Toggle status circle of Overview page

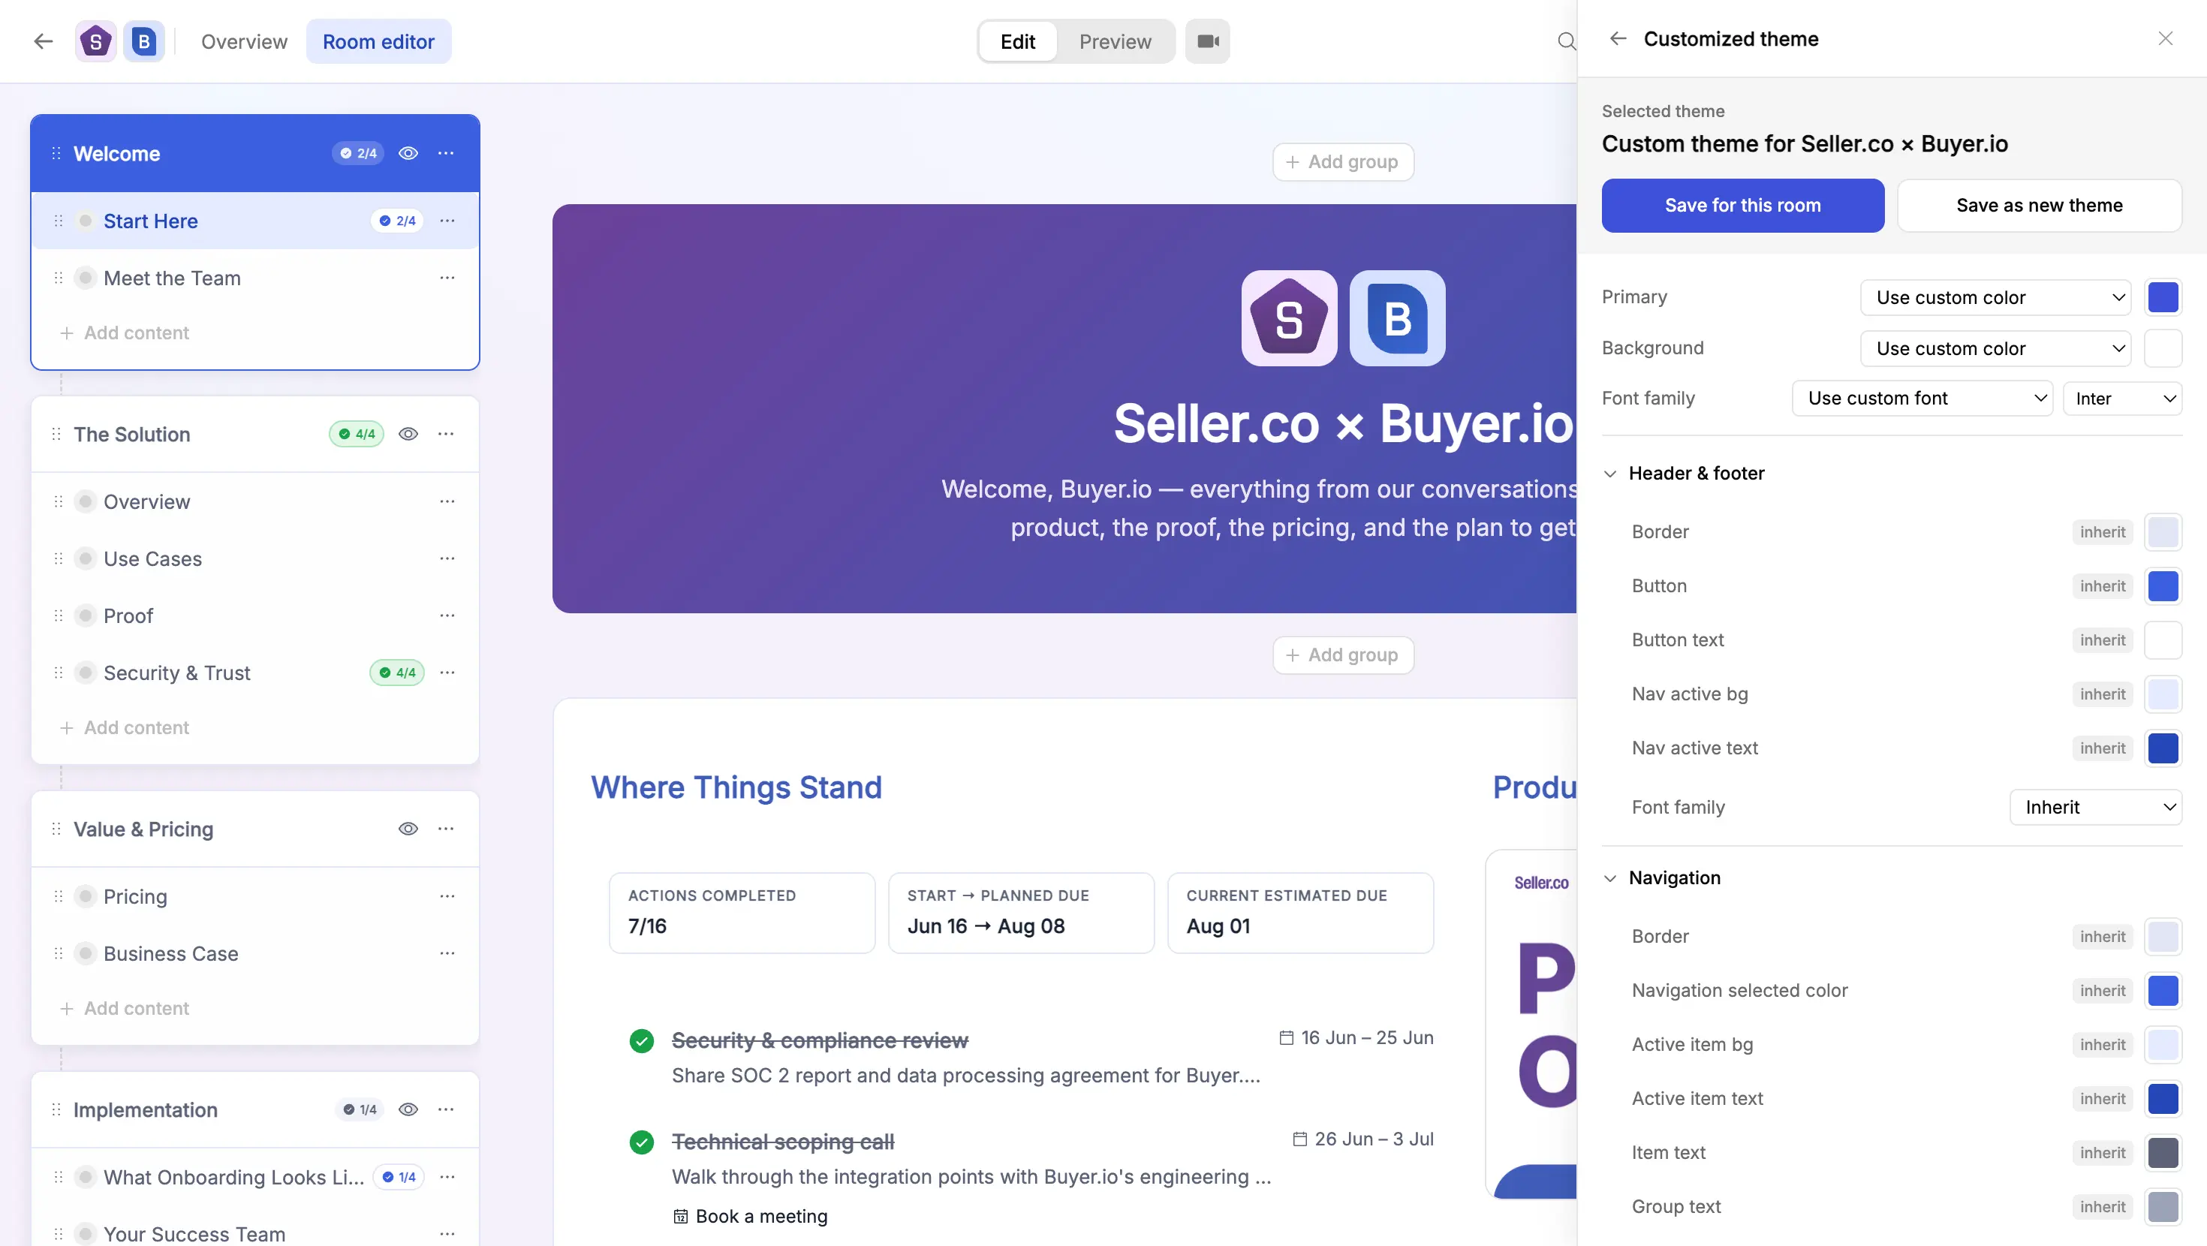(85, 501)
